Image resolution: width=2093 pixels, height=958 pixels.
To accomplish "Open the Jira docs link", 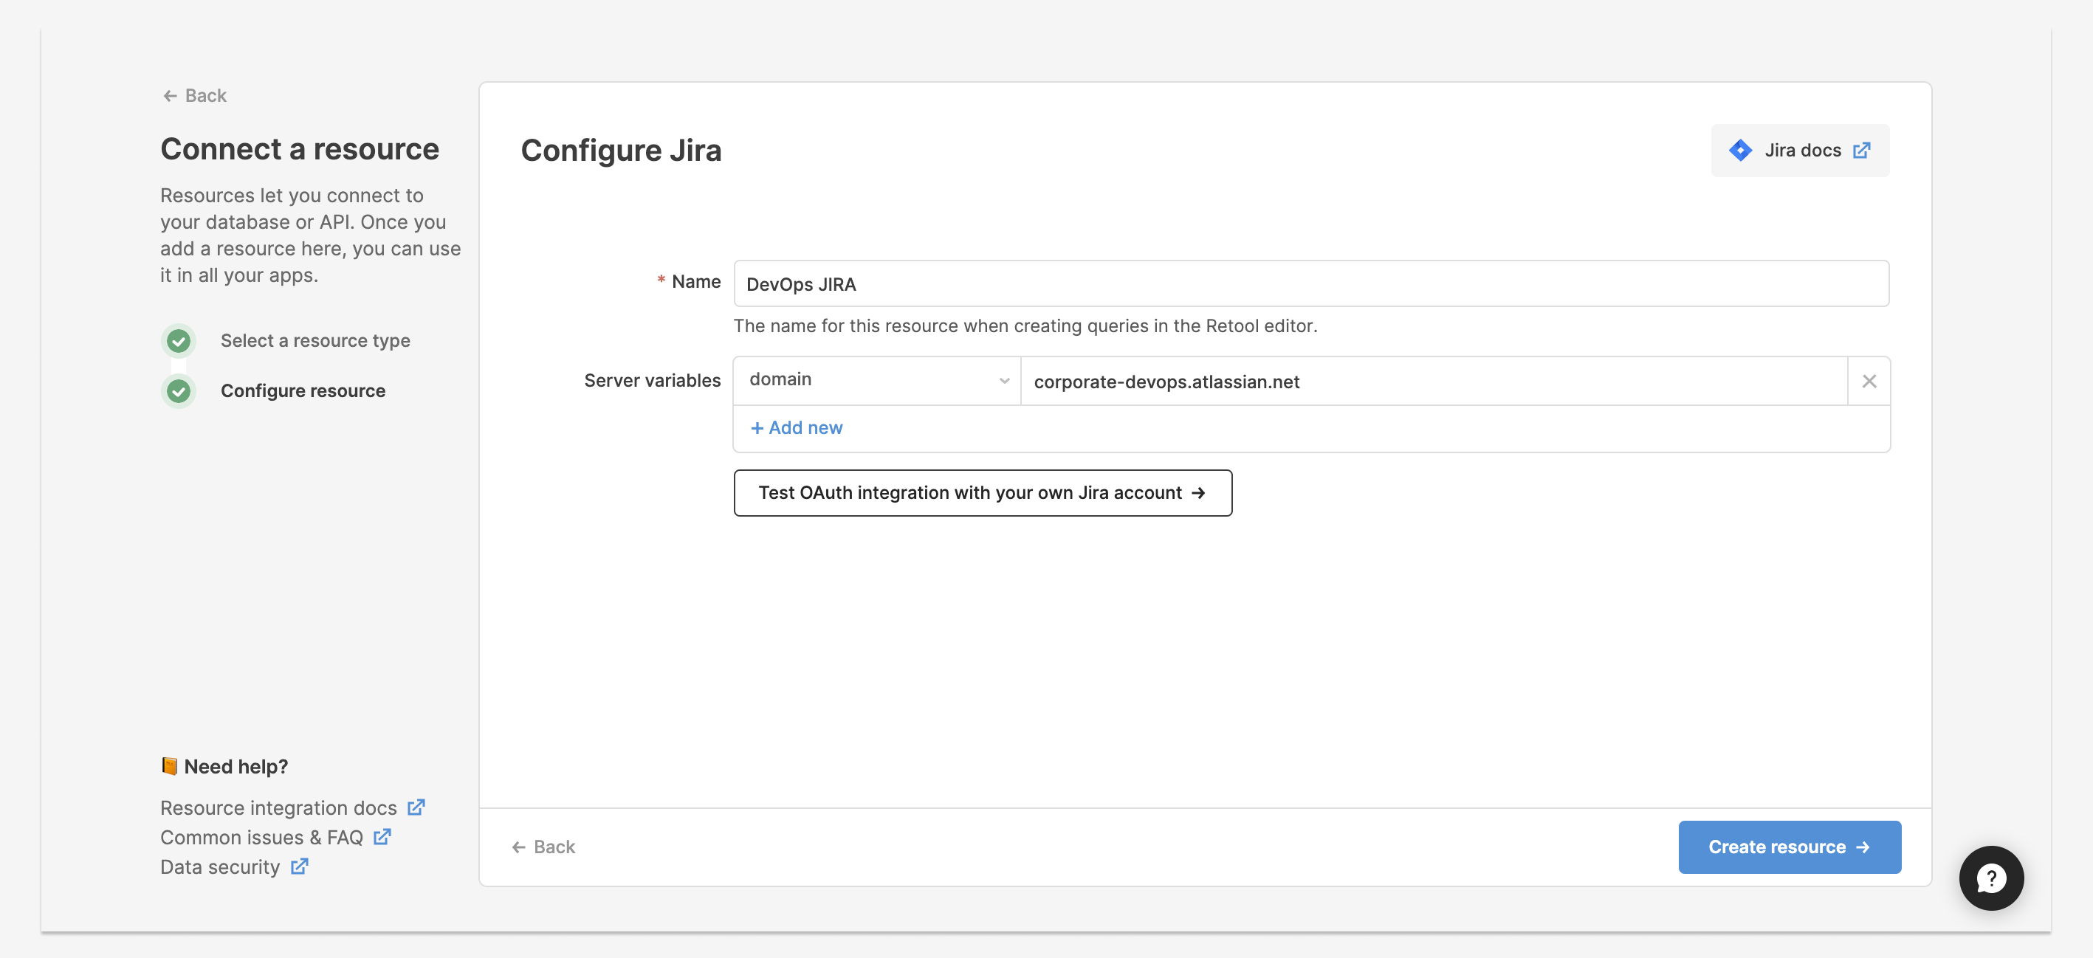I will [x=1800, y=151].
